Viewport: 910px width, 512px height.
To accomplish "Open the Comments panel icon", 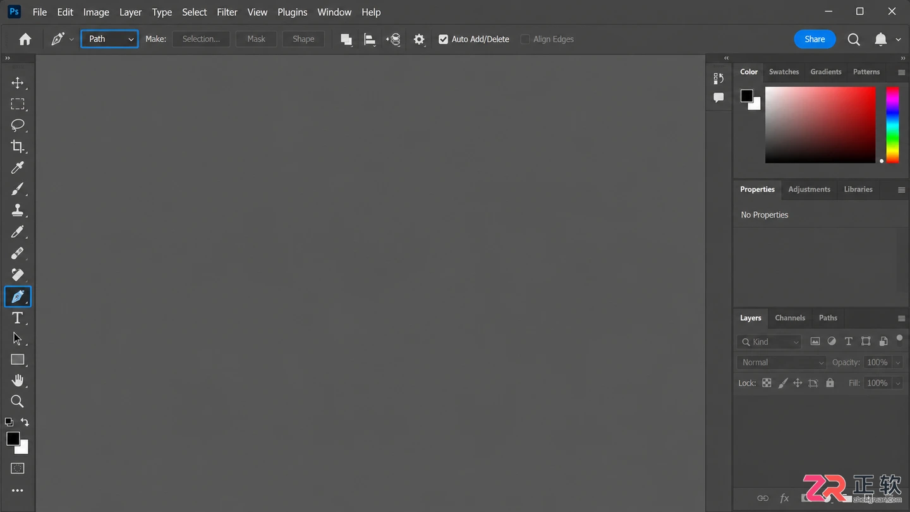I will [x=719, y=97].
